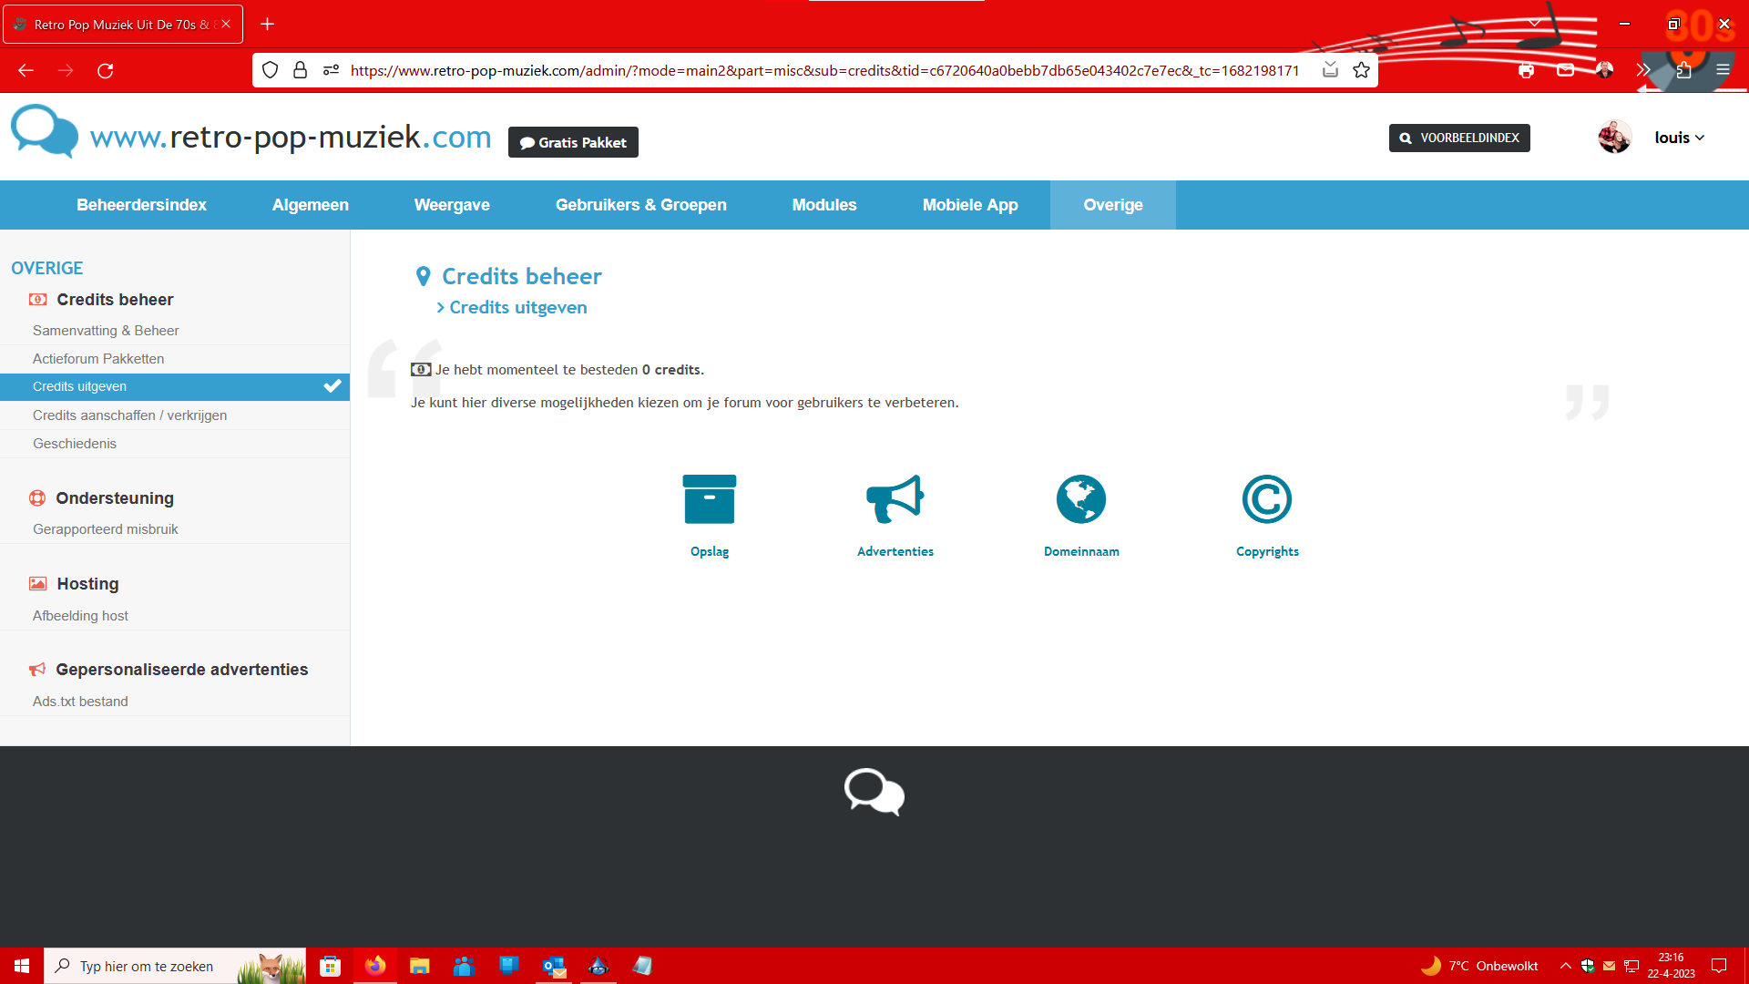Open Geschiedenis in the sidebar
The image size is (1749, 984).
pyautogui.click(x=175, y=444)
